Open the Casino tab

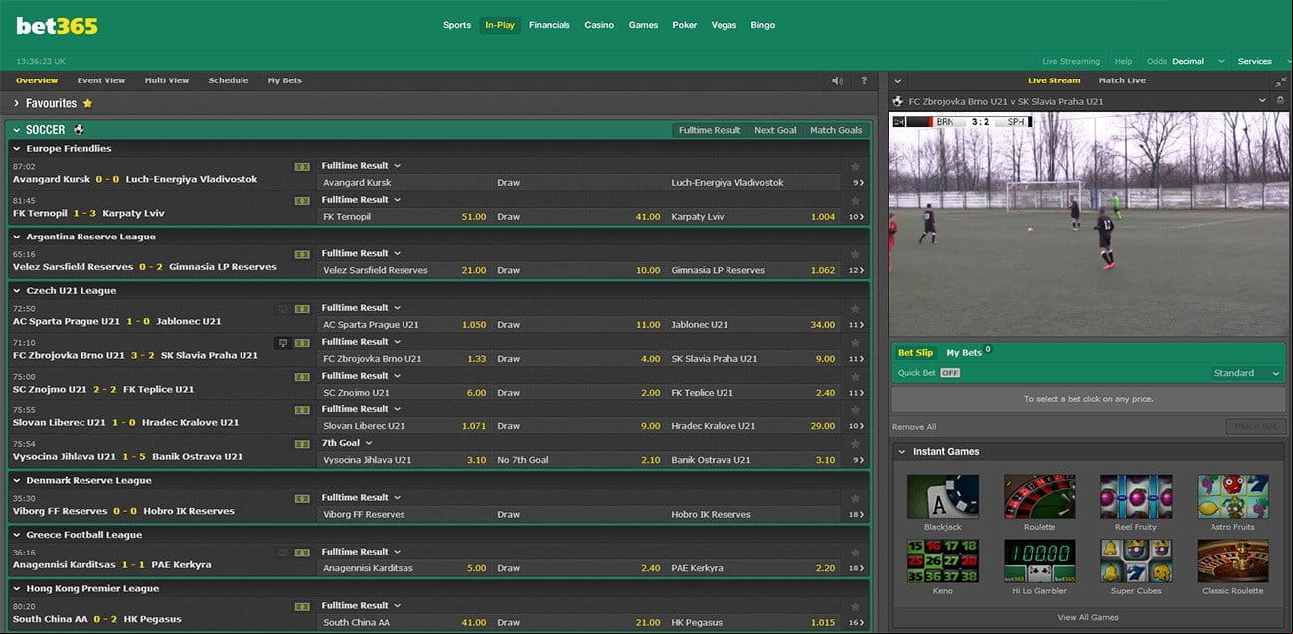coord(599,25)
